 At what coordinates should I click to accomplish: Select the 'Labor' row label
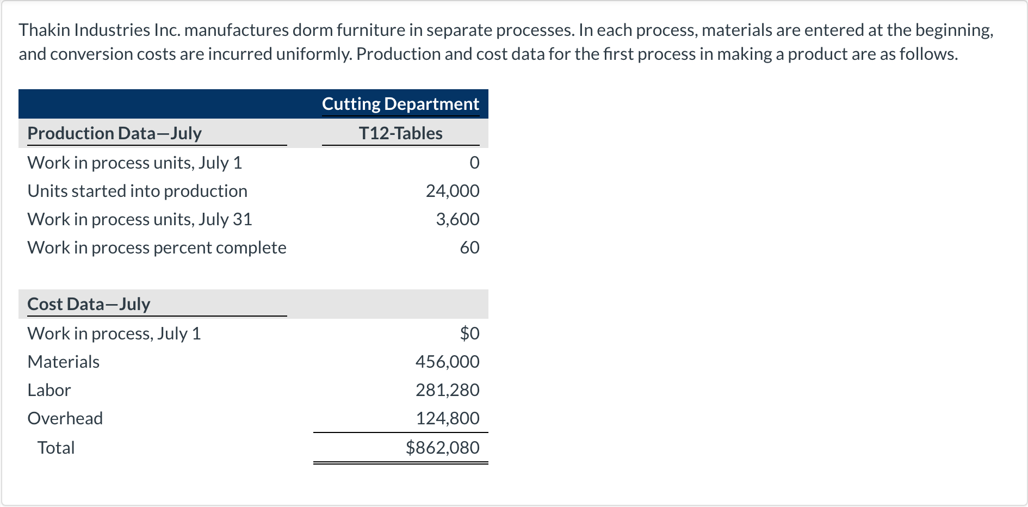coord(49,390)
